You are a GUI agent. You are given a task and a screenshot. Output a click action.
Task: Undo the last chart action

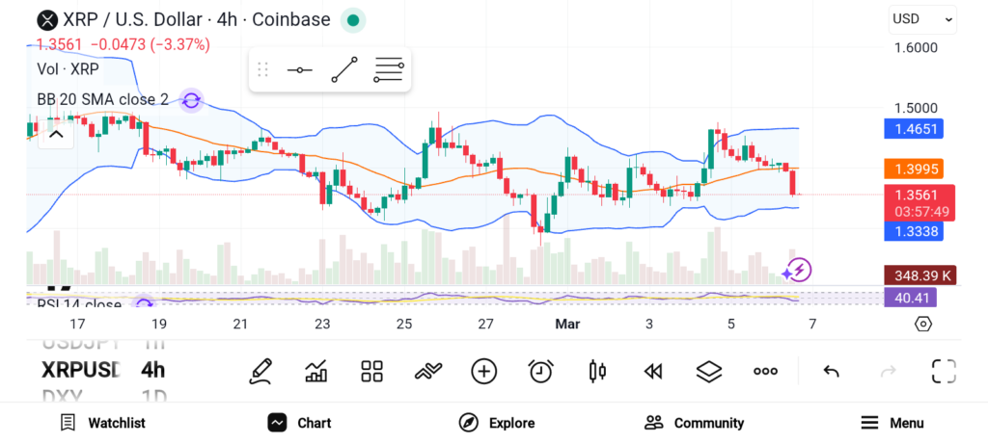pyautogui.click(x=831, y=371)
